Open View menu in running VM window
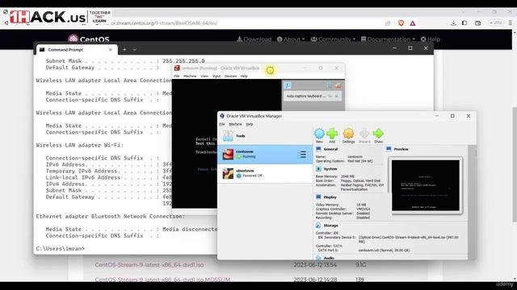The height and width of the screenshot is (290, 517). pos(204,76)
